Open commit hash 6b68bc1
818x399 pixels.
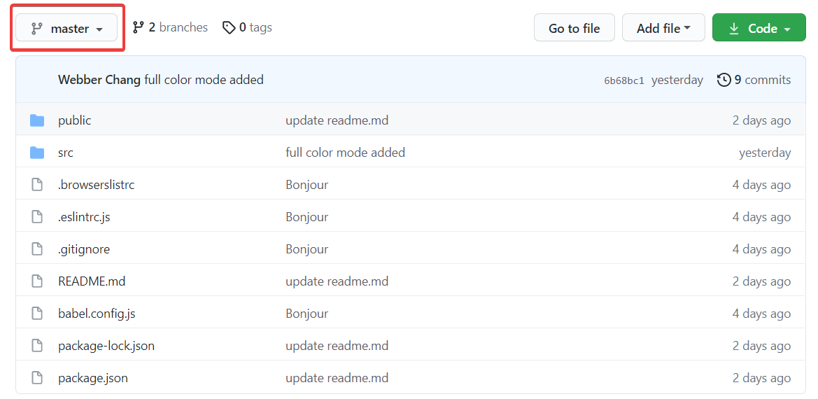624,80
